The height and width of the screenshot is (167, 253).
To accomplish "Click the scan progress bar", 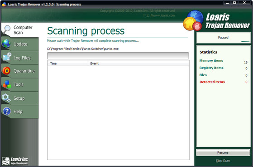I will [118, 56].
